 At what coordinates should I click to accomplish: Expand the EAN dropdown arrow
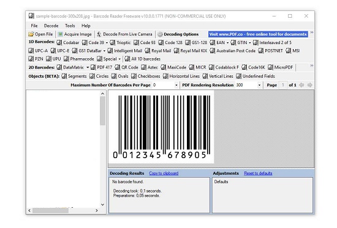coord(227,43)
